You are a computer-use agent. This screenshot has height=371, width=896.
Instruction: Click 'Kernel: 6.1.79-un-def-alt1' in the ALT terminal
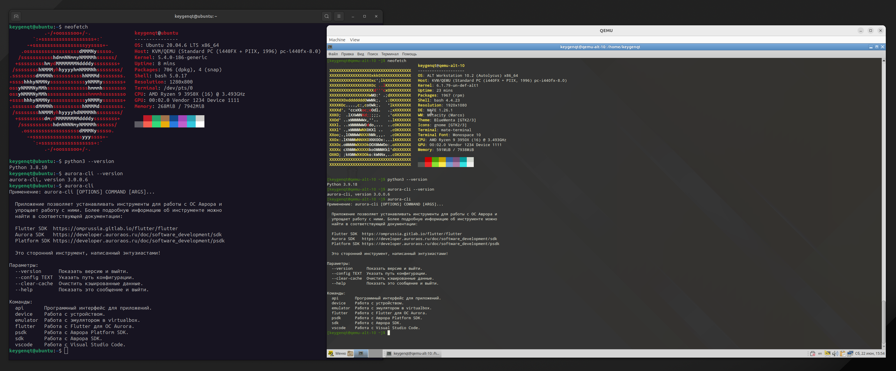448,85
